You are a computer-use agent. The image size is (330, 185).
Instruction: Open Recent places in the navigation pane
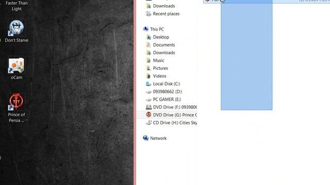166,14
